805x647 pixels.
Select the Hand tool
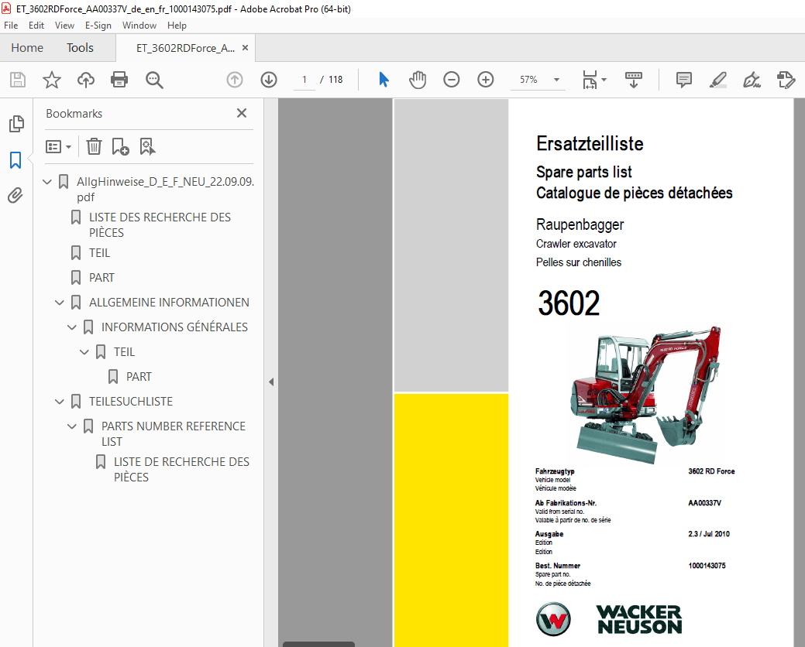pos(418,79)
